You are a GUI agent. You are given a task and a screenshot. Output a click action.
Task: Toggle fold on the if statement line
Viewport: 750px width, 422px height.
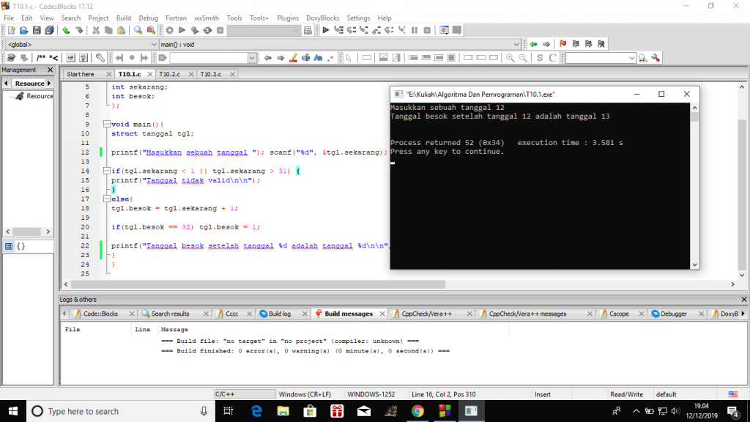tap(107, 171)
